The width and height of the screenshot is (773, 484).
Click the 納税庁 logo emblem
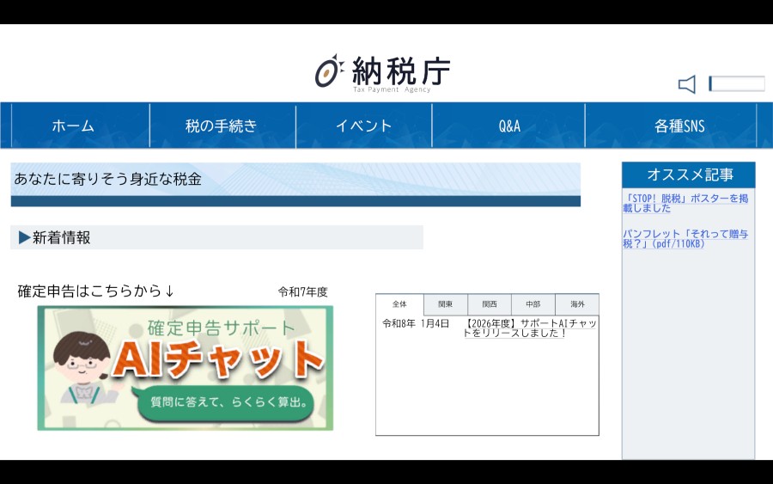(x=328, y=71)
